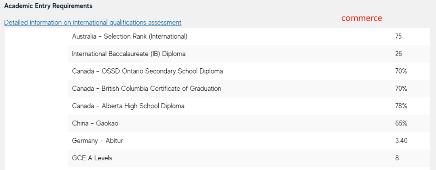Click the Australia Selection Rank row
The height and width of the screenshot is (170, 436).
pos(249,36)
